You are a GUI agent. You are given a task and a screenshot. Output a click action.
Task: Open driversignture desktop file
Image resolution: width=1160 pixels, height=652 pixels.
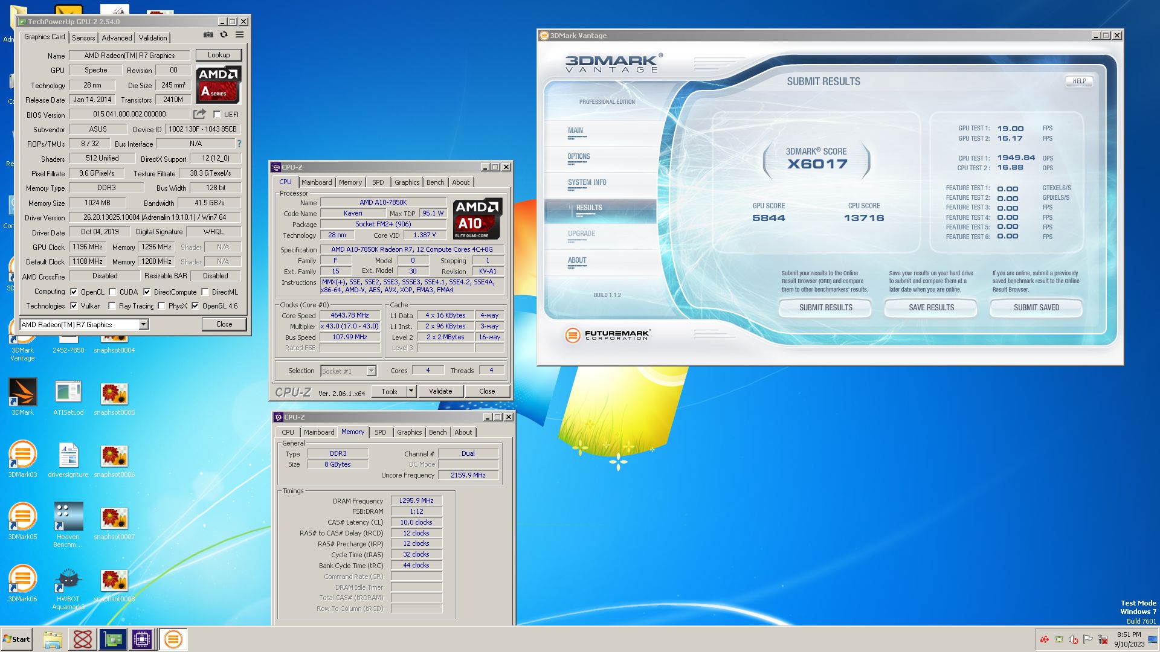point(68,460)
